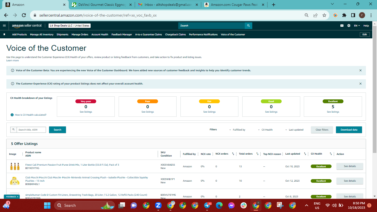Open the Feedback Manager menu item
377x212 pixels.
tap(122, 35)
